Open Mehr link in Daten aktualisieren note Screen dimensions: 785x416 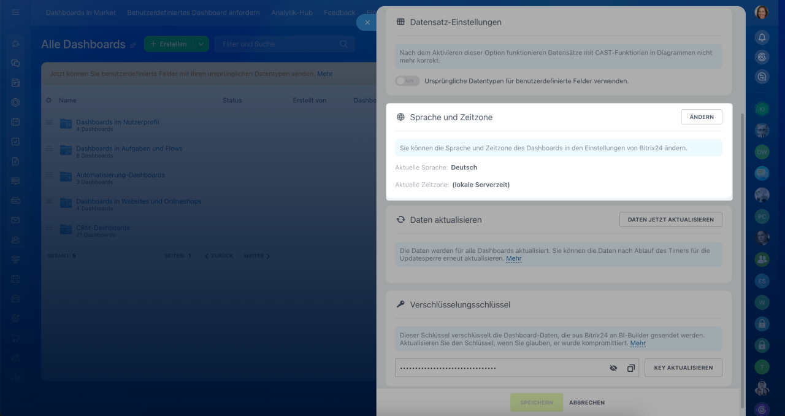point(514,259)
